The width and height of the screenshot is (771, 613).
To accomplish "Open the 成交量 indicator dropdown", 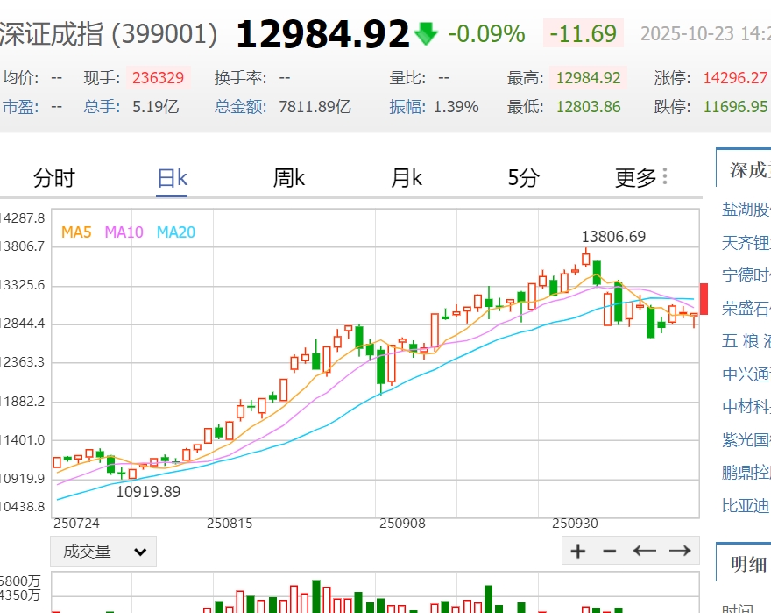I will pyautogui.click(x=103, y=552).
